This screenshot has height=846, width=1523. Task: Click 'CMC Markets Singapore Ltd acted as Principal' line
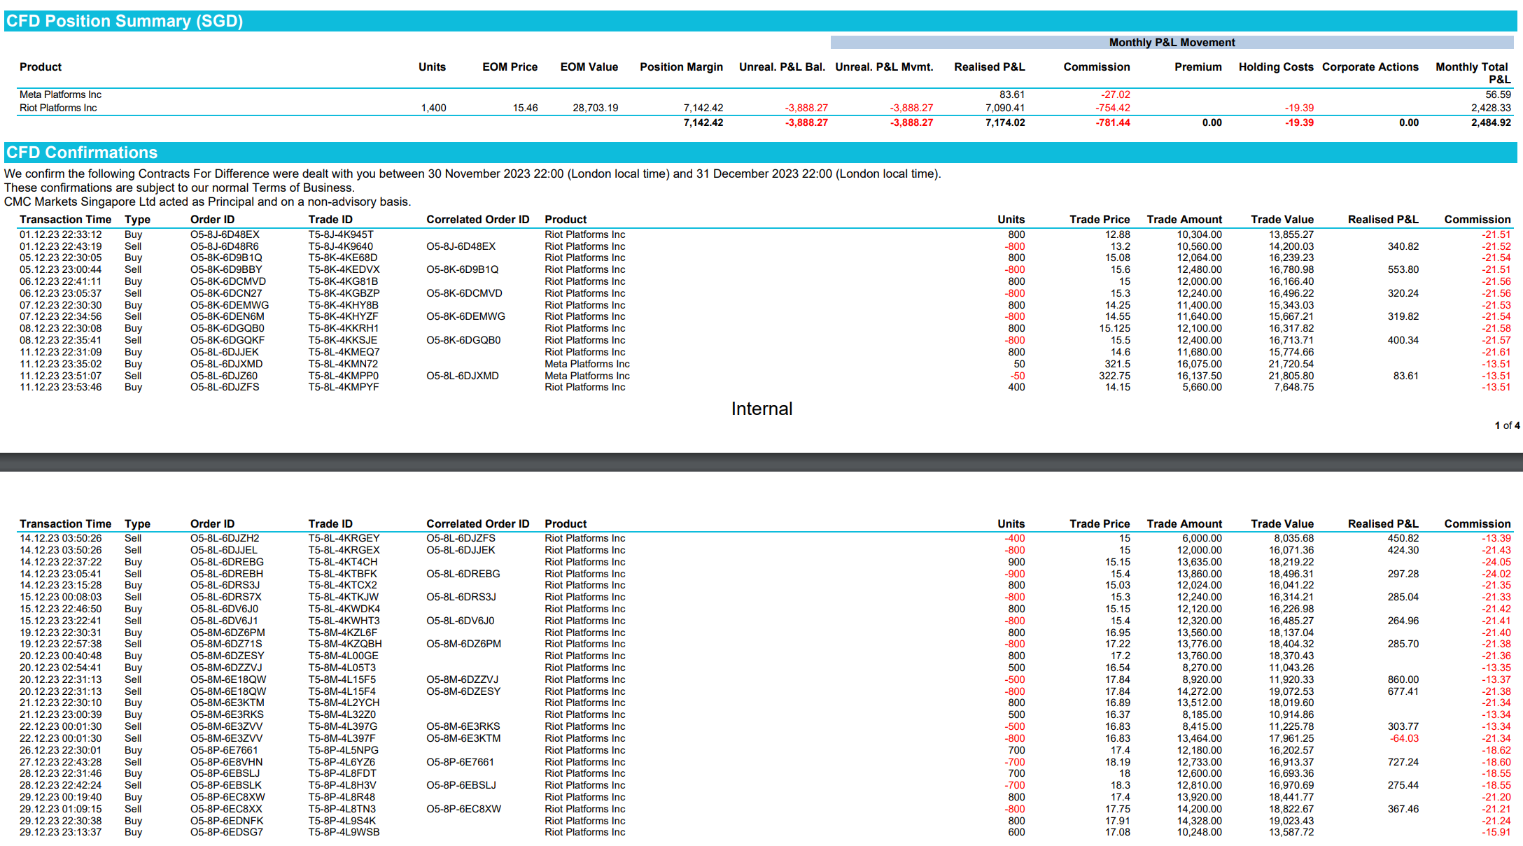tap(207, 202)
